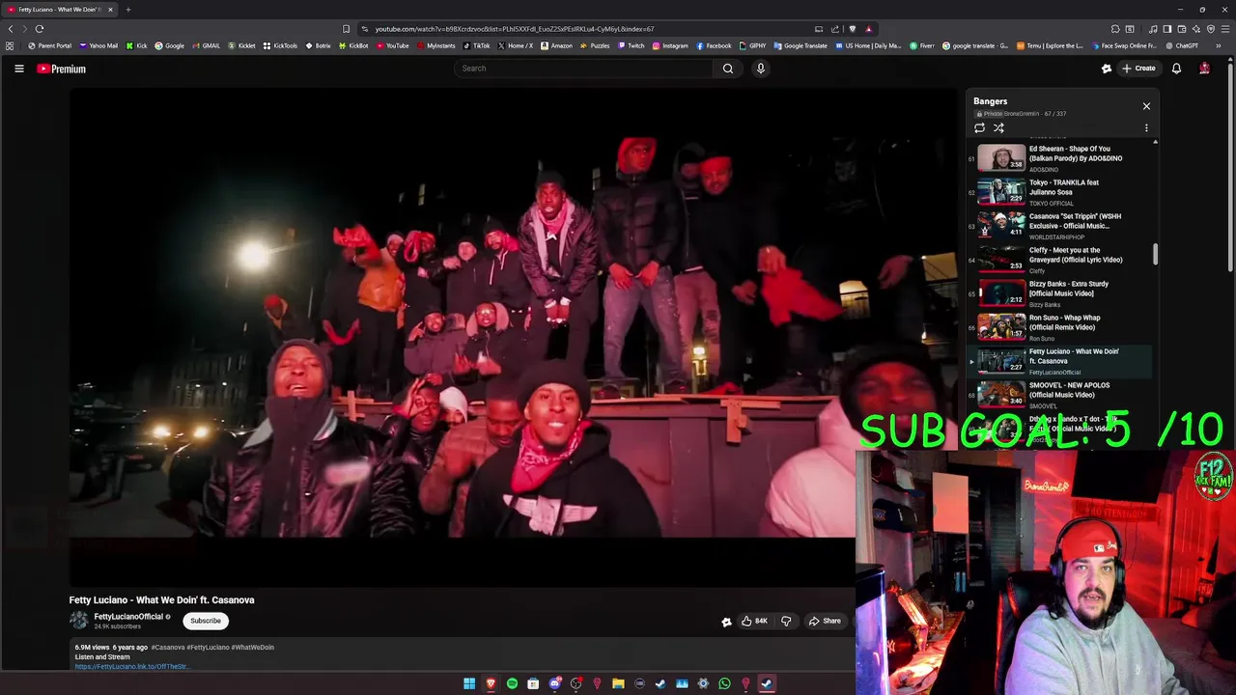Click the FettyLucianoOfficial channel avatar

coord(78,621)
